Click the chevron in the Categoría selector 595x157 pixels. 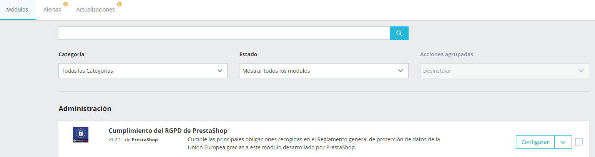pyautogui.click(x=220, y=71)
